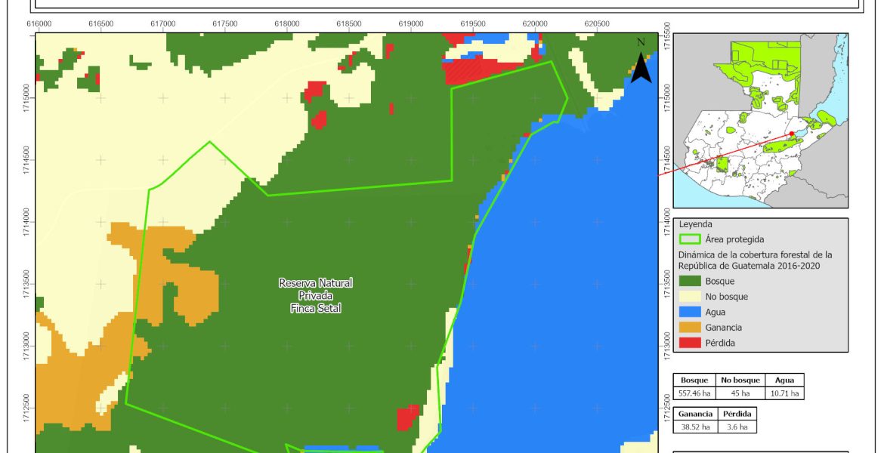This screenshot has width=884, height=453.
Task: Click the dark green Bosque legend swatch
Action: click(x=690, y=282)
